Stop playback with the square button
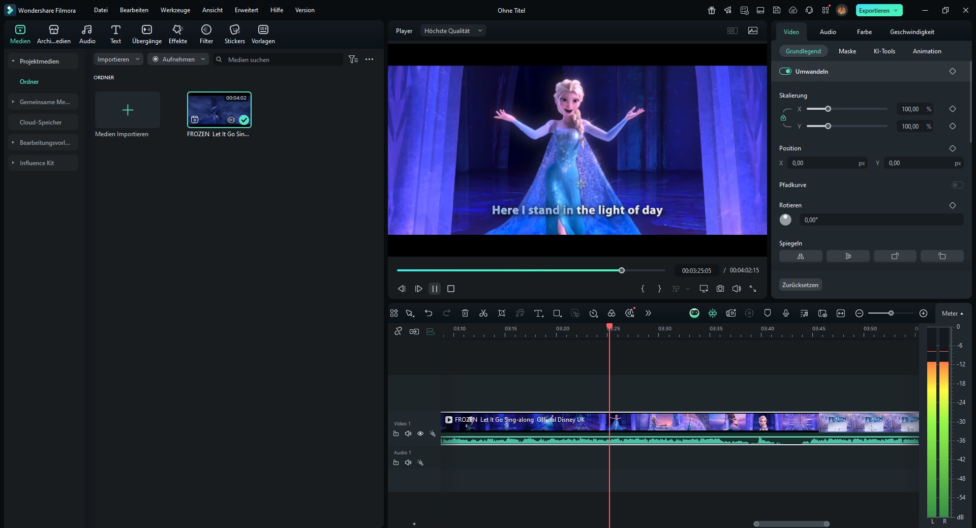 click(x=451, y=289)
